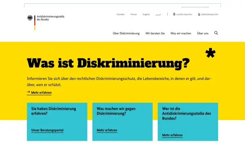This screenshot has height=153, width=245.
Task: Click Mehr erfahren in Was machen wir card
Action: point(107,130)
